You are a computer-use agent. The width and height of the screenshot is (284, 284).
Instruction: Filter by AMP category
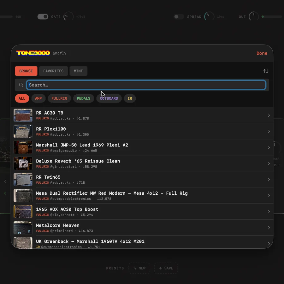click(x=38, y=98)
